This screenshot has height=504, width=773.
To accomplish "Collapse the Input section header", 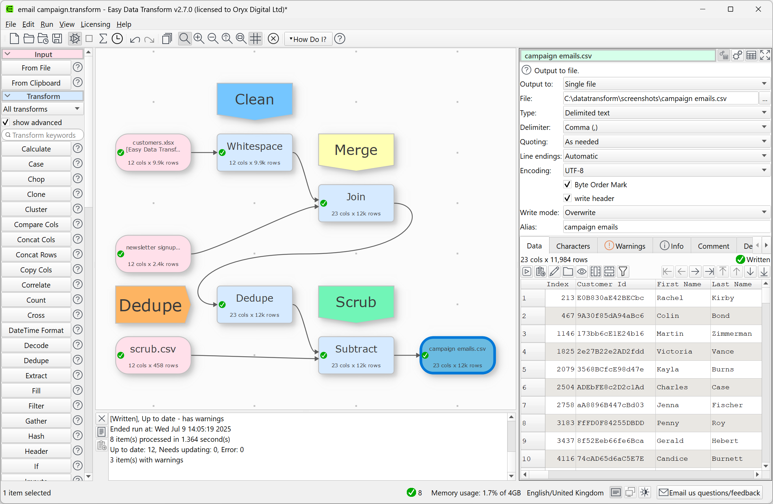I will [x=43, y=54].
